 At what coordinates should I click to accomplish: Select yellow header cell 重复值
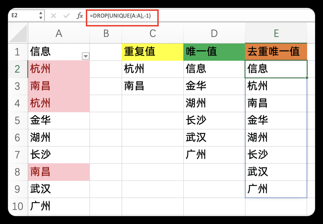pos(153,52)
